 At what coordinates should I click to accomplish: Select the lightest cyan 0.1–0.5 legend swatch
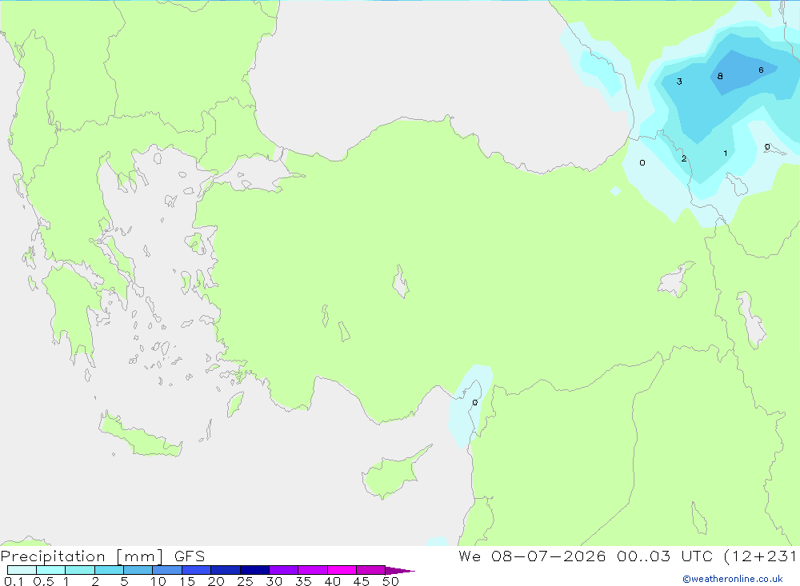pyautogui.click(x=22, y=570)
